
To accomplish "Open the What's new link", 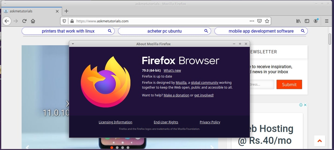I will 172,70.
